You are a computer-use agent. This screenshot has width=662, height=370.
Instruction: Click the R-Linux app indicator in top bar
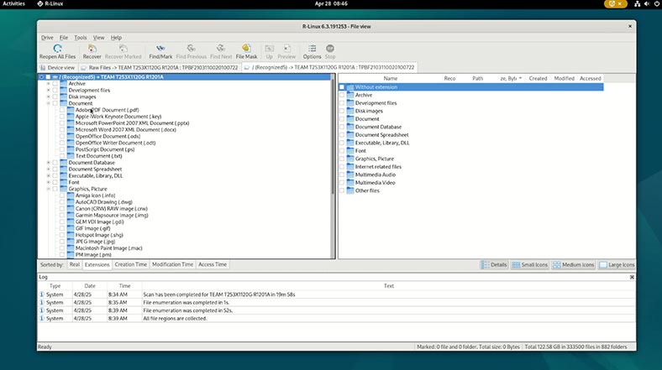[x=50, y=4]
